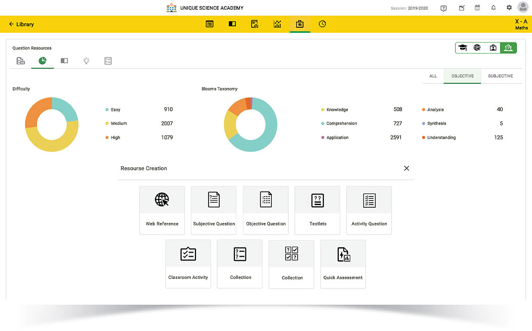532x331 pixels.
Task: Open the clock icon in the yellow toolbar
Action: (322, 24)
